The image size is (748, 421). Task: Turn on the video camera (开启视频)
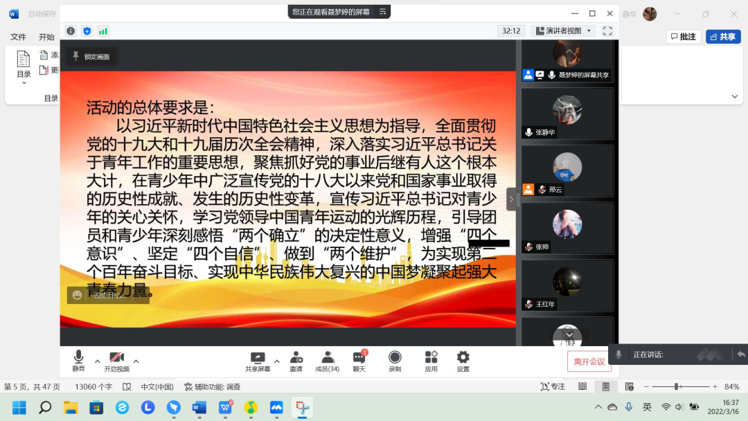pyautogui.click(x=116, y=360)
